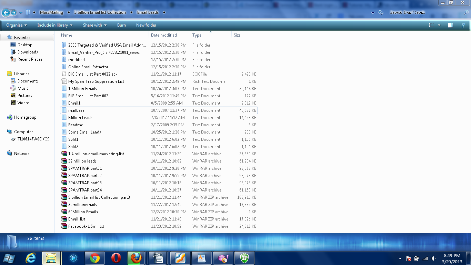The height and width of the screenshot is (265, 471).
Task: Create a New folder from the toolbar
Action: (x=146, y=25)
